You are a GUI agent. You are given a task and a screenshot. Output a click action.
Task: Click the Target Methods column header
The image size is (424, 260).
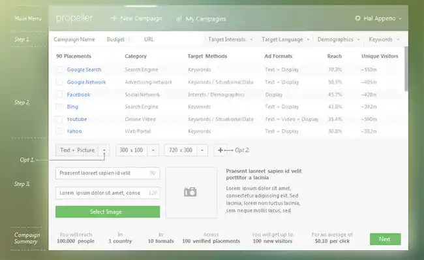click(207, 56)
